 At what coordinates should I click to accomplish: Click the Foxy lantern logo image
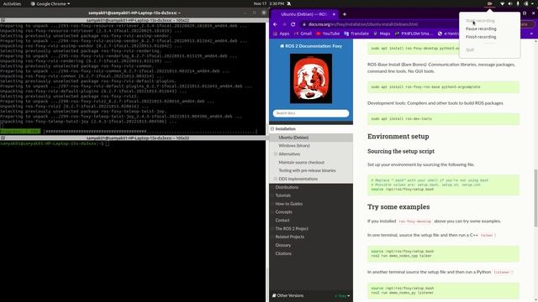point(311,78)
